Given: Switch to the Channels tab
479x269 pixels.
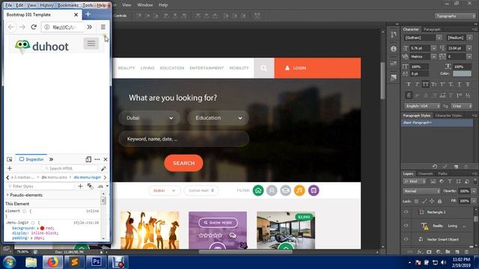Looking at the screenshot, I should coord(426,173).
